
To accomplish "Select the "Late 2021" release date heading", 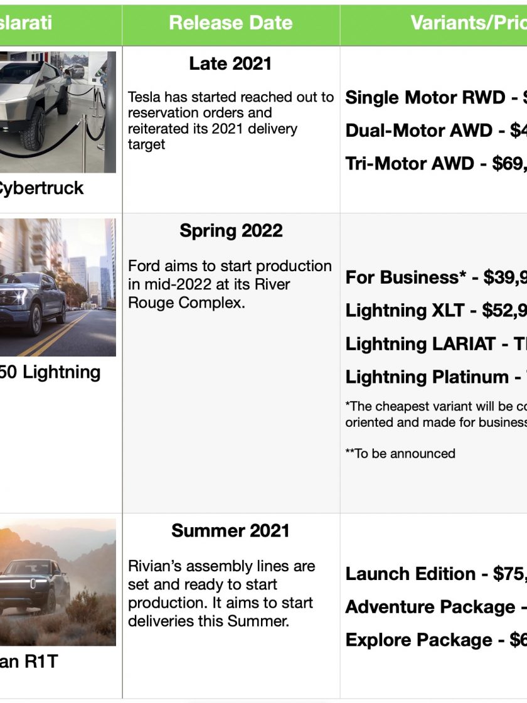I will [230, 63].
